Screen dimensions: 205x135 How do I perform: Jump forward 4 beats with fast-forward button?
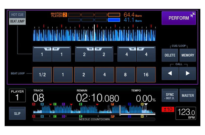point(146,54)
